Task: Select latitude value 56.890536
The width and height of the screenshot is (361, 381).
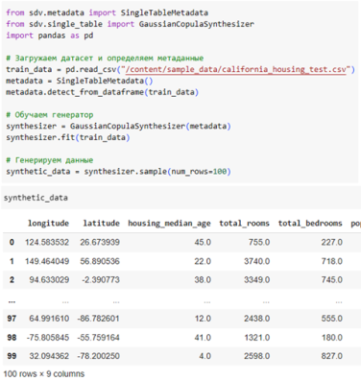Action: coord(100,261)
